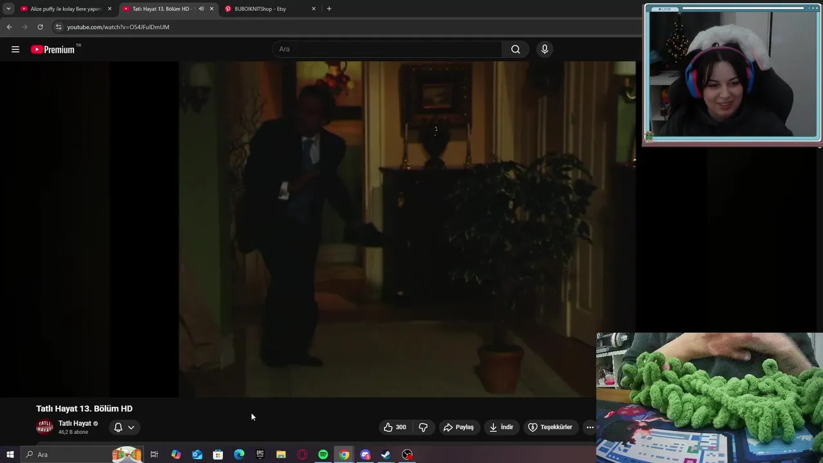The image size is (823, 463).
Task: Open Steam from the taskbar
Action: [x=386, y=455]
